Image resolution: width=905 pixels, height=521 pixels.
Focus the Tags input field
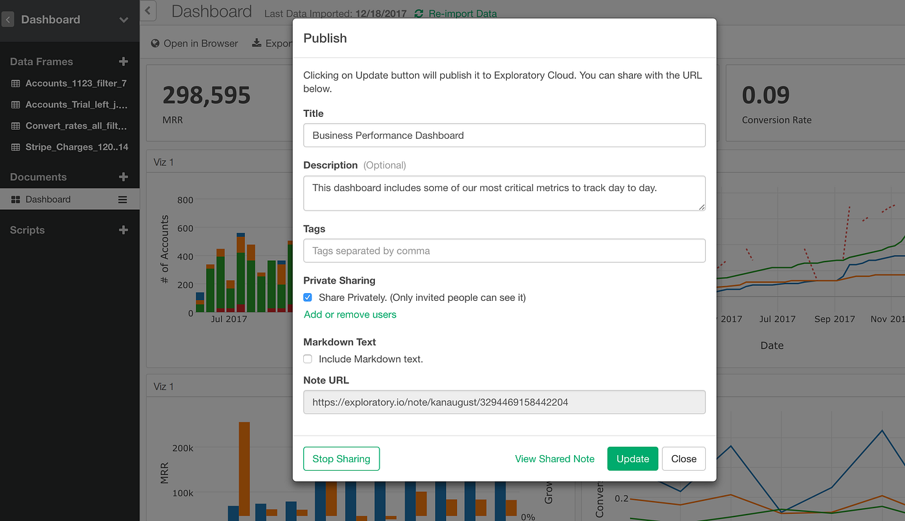coord(504,250)
